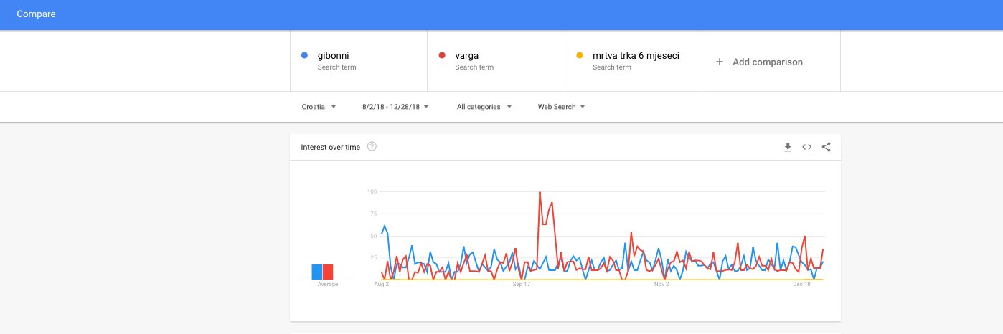
Task: Edit the gibonni search term
Action: tap(359, 61)
